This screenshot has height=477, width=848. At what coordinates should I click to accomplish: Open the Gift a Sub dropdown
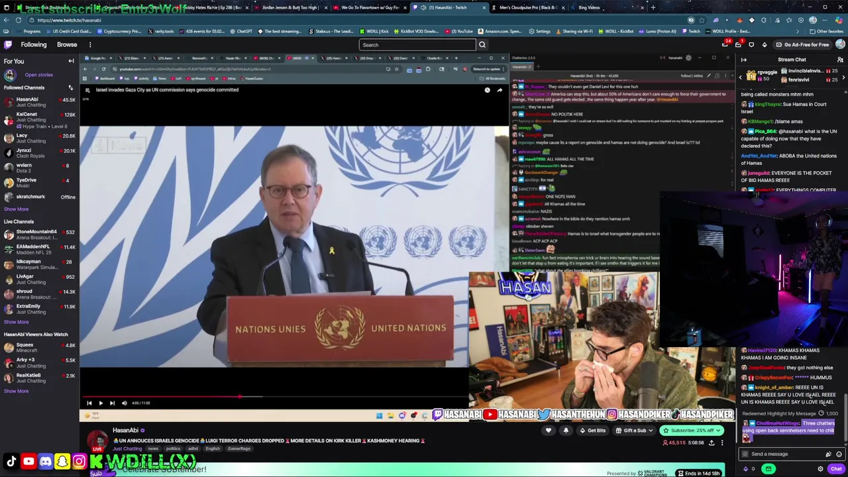pyautogui.click(x=635, y=431)
